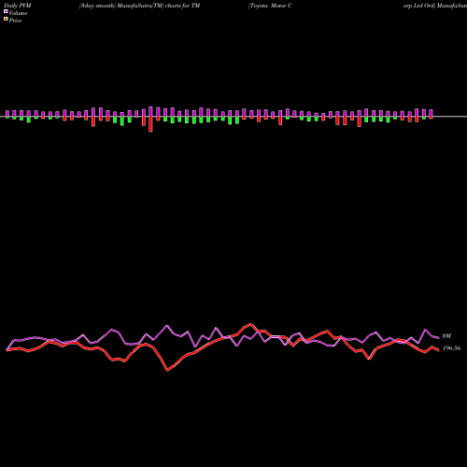
Task: Click the Volume legend color swatch
Action: [6, 11]
